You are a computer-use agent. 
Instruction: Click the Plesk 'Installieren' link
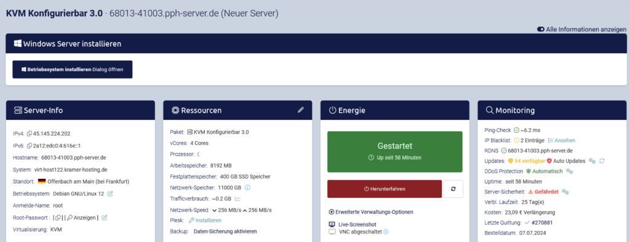tap(205, 221)
